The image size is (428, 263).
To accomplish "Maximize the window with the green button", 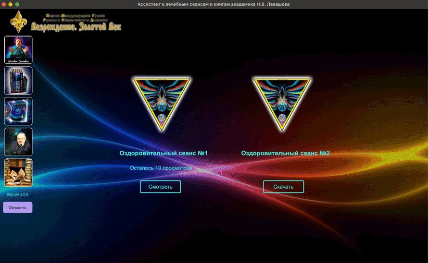I will pyautogui.click(x=17, y=4).
